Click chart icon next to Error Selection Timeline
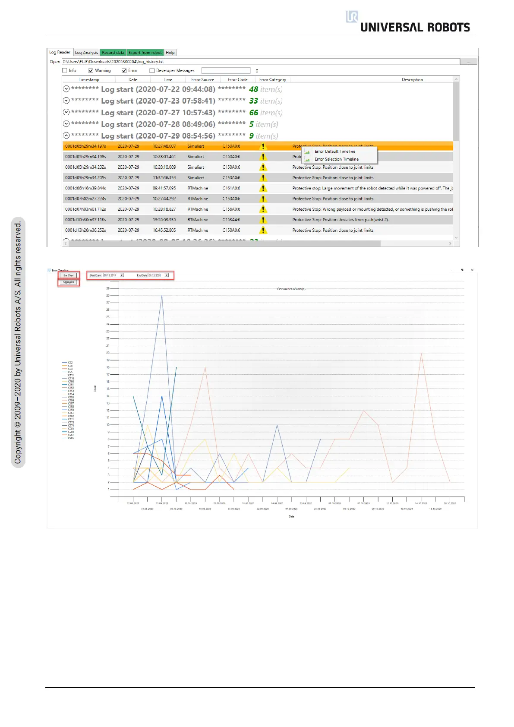The image size is (514, 727). [x=307, y=159]
